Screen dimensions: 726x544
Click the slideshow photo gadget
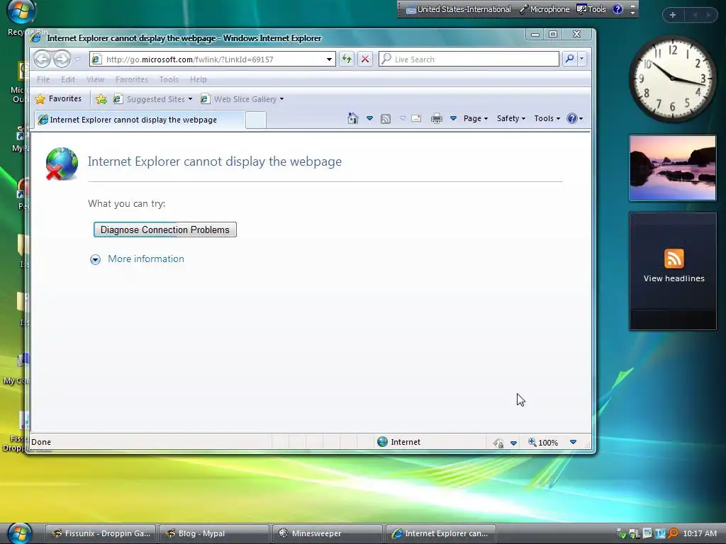(x=672, y=168)
